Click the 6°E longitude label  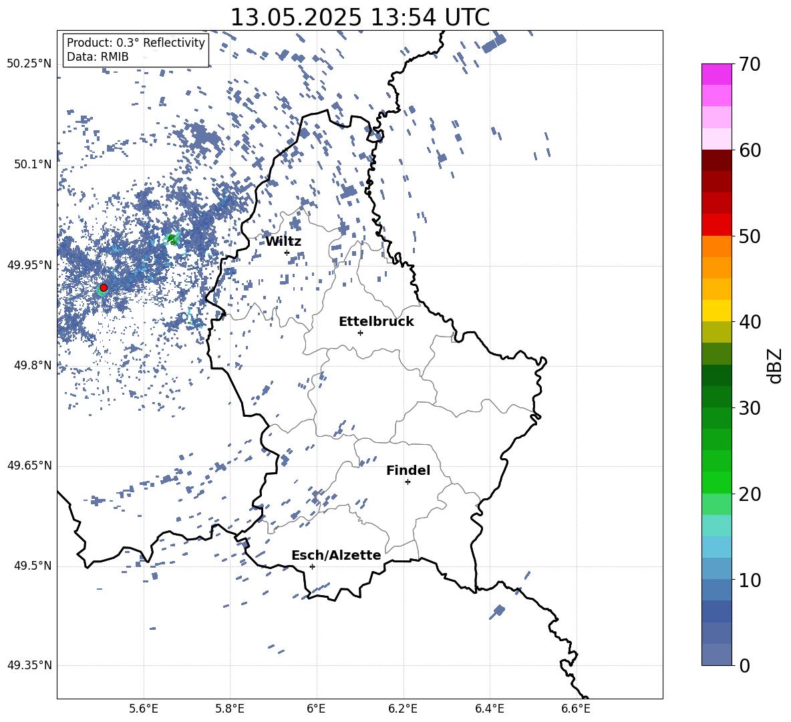pos(316,709)
